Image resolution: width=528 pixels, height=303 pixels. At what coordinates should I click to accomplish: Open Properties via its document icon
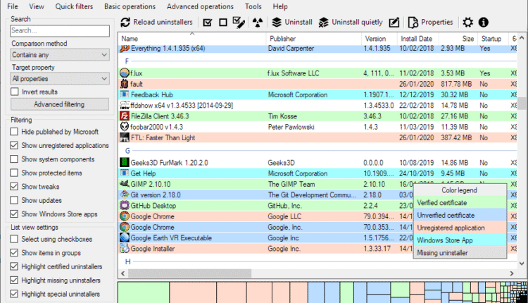click(413, 23)
